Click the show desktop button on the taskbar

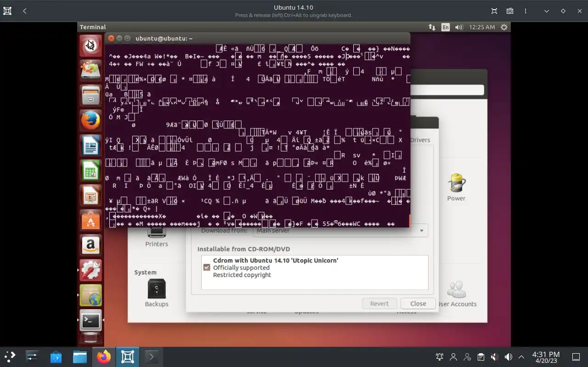(x=576, y=357)
